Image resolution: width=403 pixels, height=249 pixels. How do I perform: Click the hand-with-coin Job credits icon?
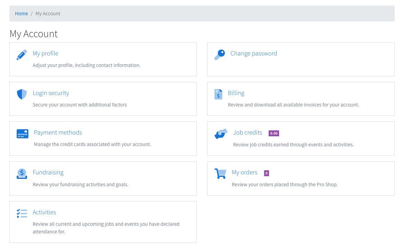[221, 134]
